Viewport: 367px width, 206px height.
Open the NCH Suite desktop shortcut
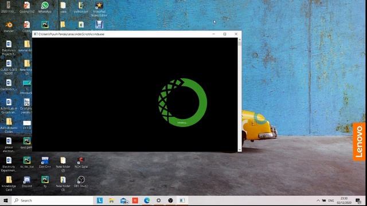coord(81,163)
